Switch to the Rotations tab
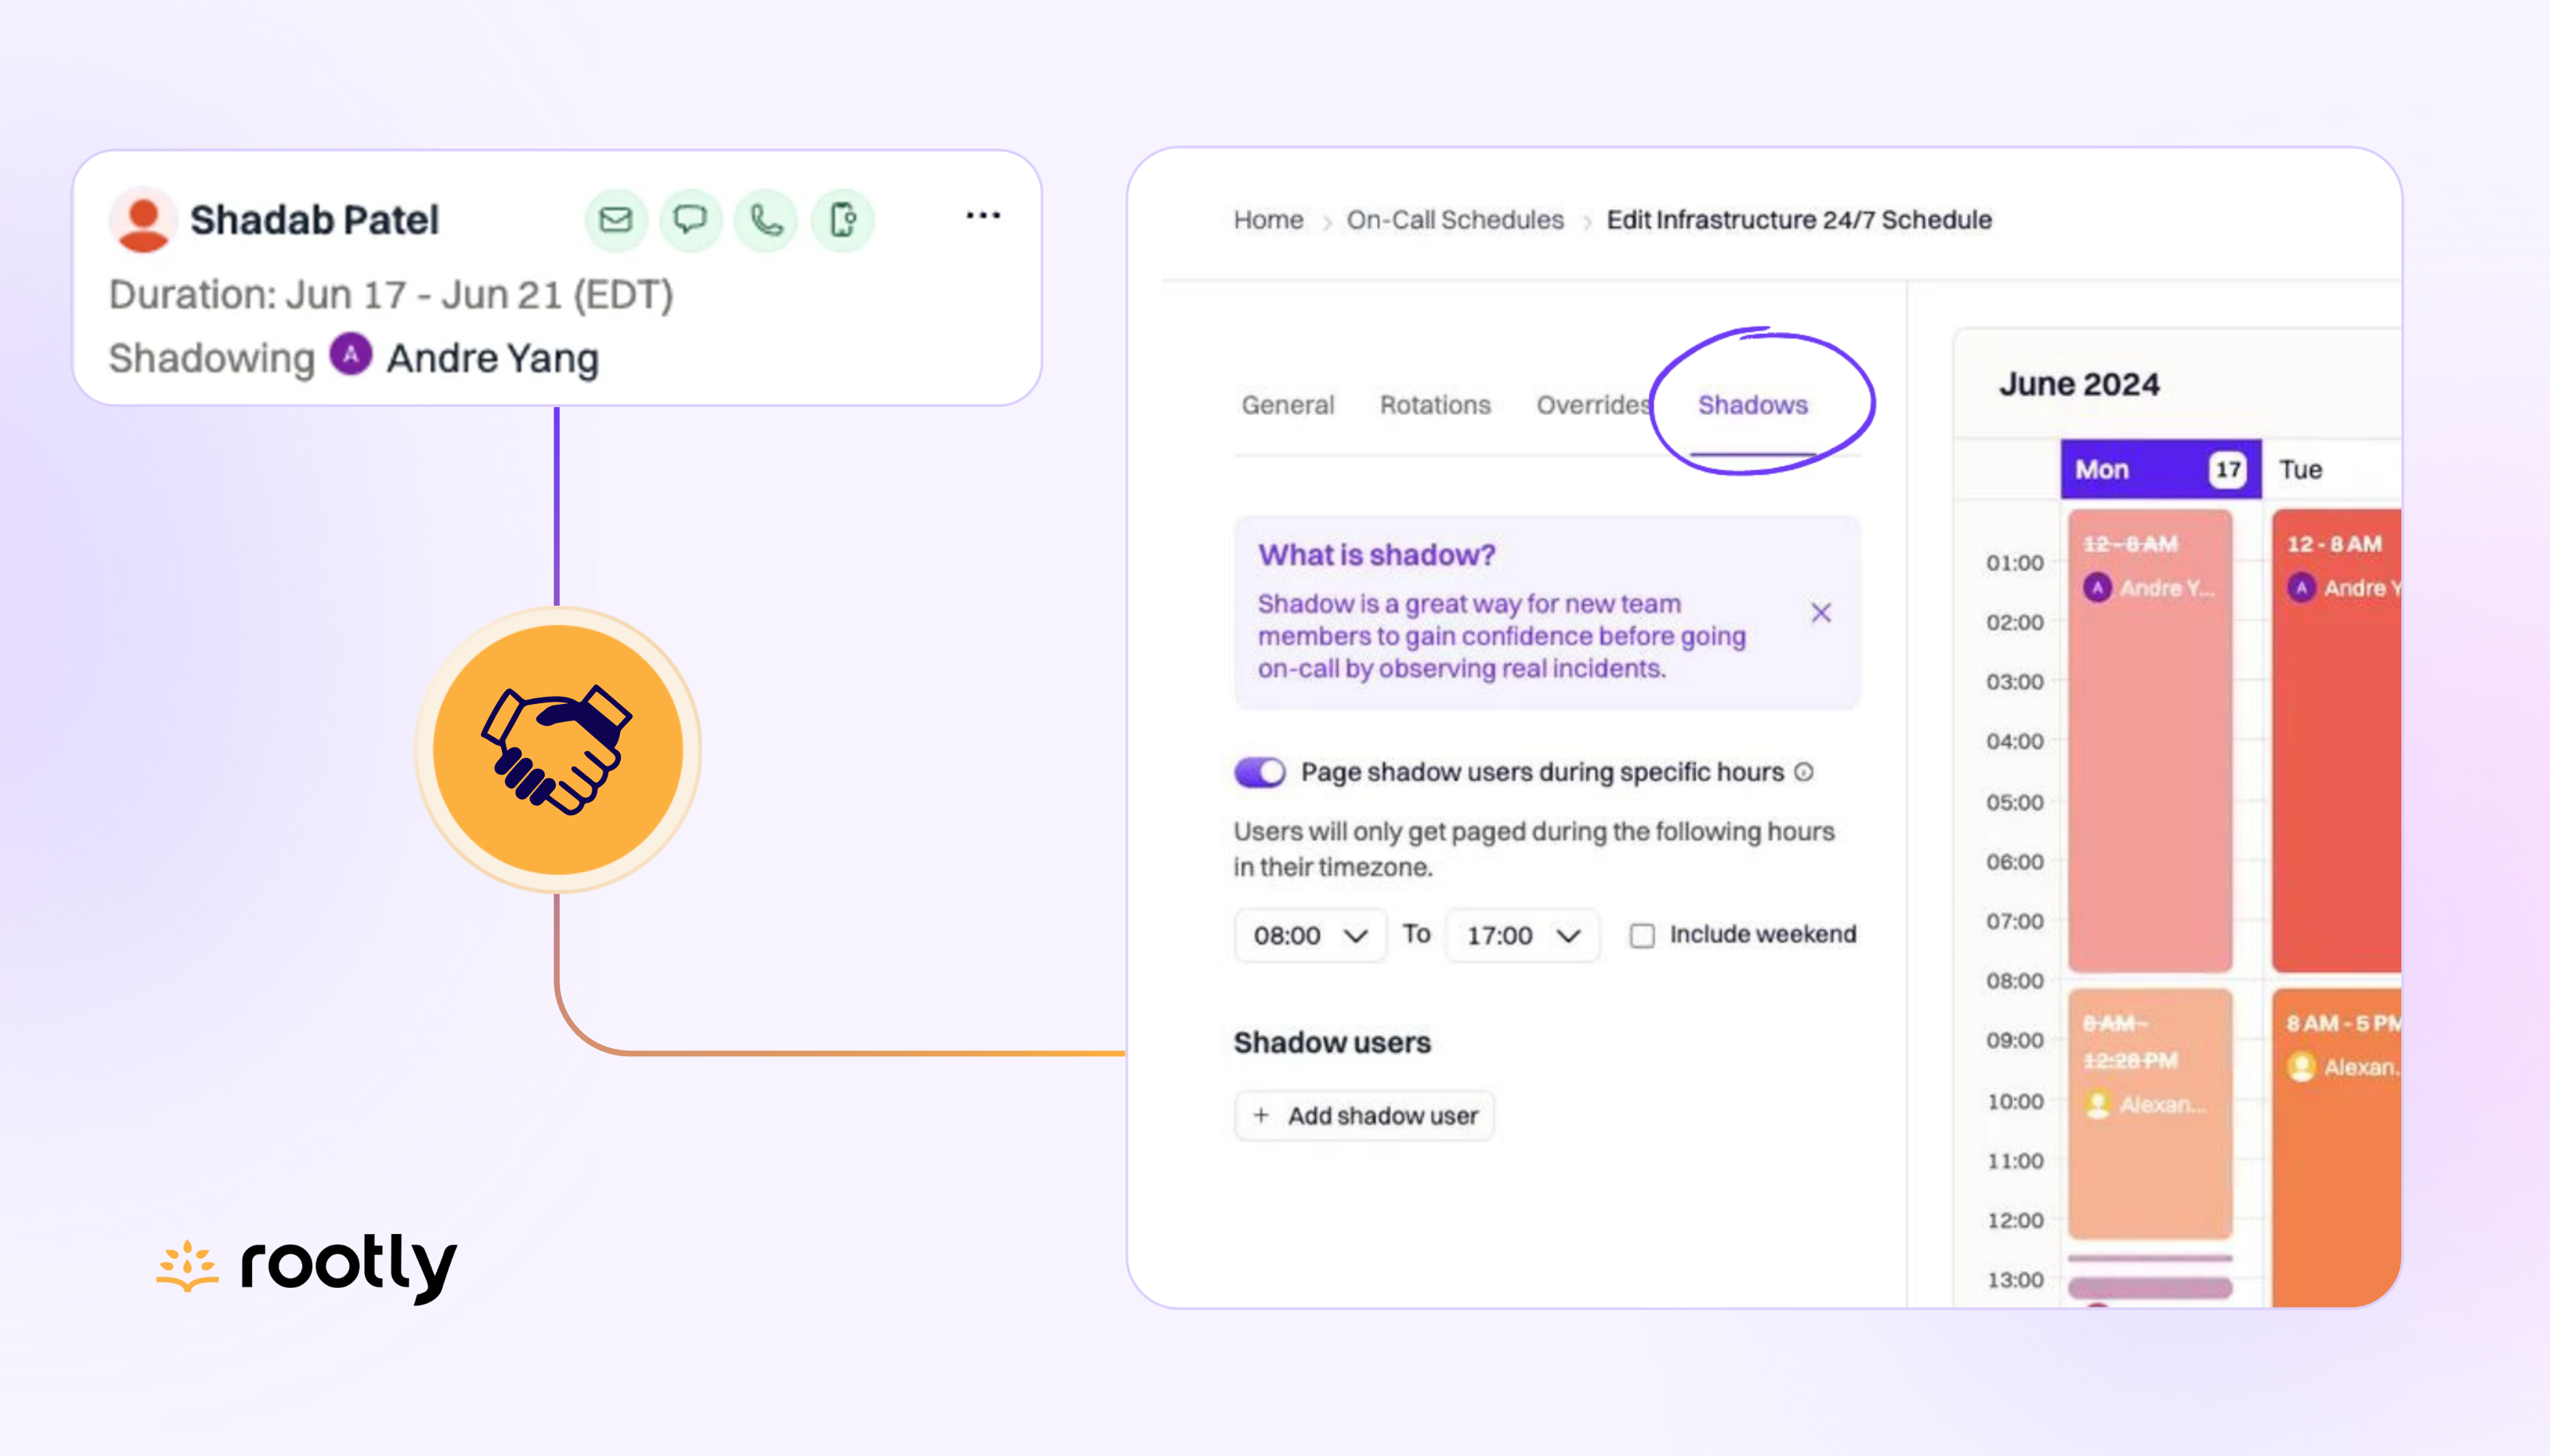 tap(1434, 405)
